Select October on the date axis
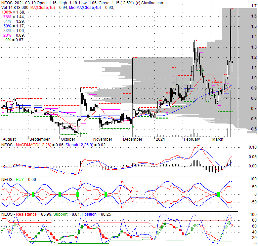 pyautogui.click(x=68, y=139)
